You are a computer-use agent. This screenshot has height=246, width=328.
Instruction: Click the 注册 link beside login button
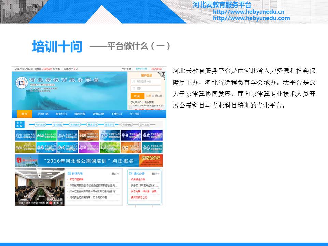[x=148, y=96]
